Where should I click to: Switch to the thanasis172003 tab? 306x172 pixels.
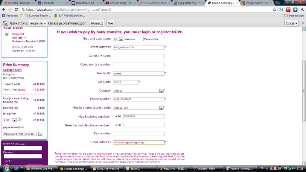87,3
